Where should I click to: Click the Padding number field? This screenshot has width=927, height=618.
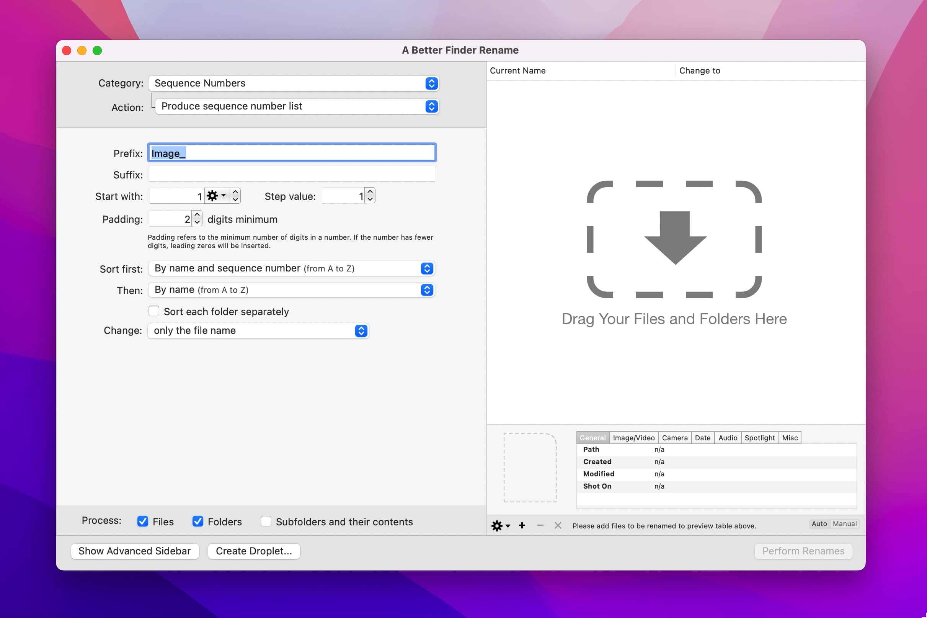[x=171, y=219]
